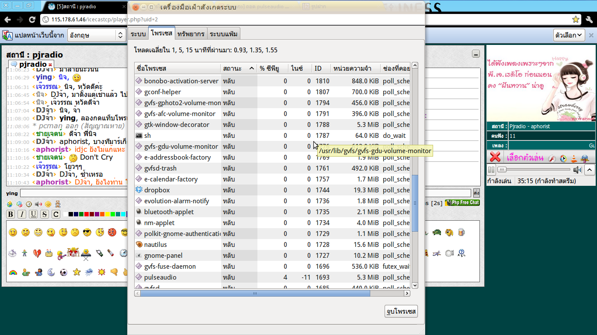
Task: Select the bluetooth-applet process row
Action: (272, 212)
